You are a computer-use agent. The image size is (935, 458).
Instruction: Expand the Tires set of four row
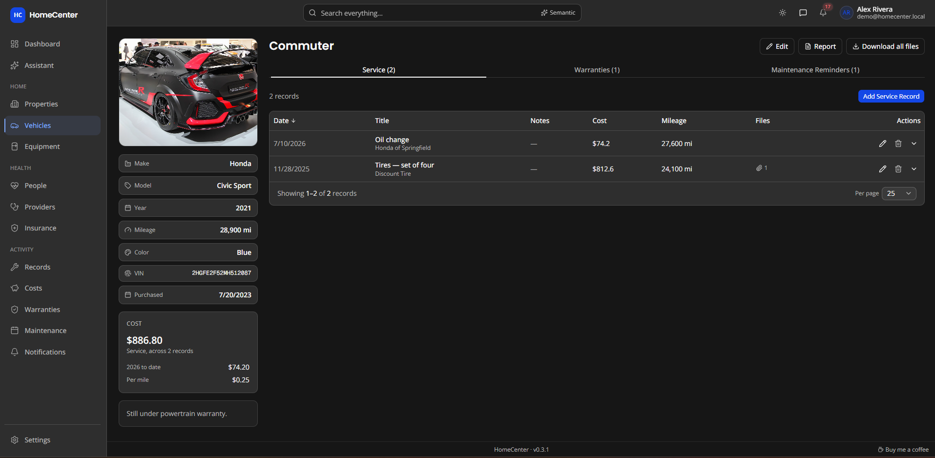click(914, 169)
